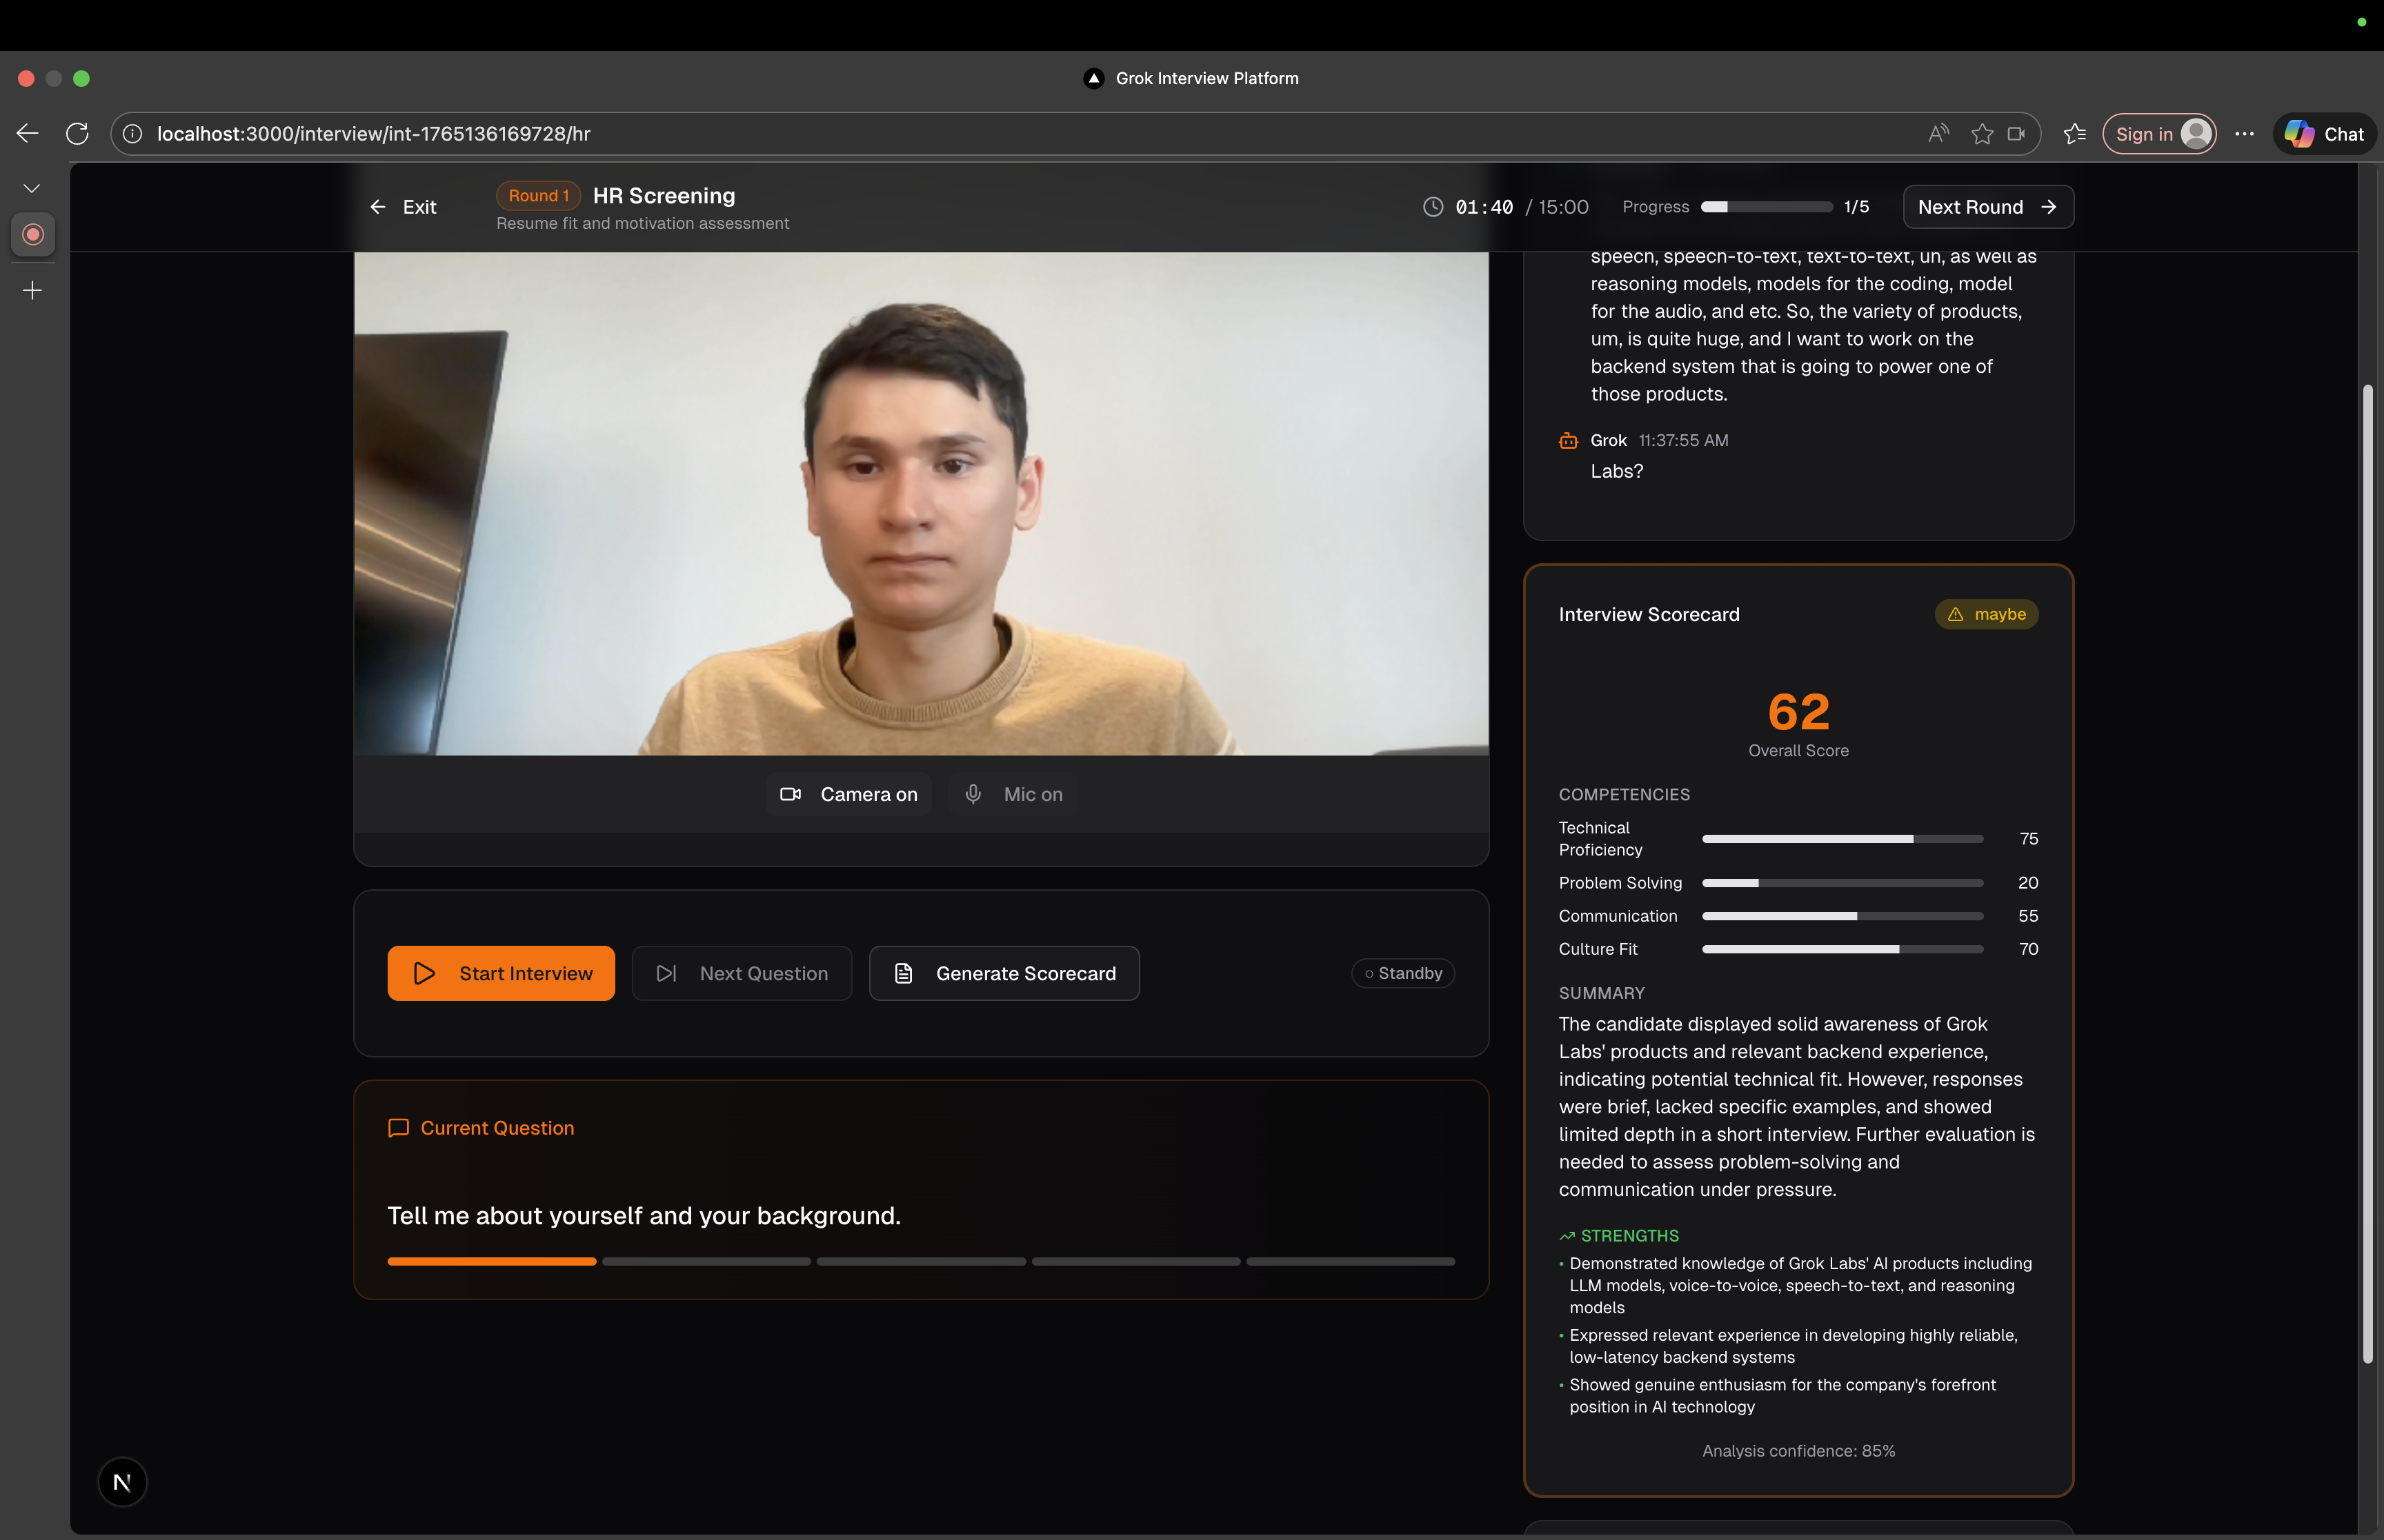Image resolution: width=2384 pixels, height=1540 pixels.
Task: Click the site info icon in address bar
Action: 133,133
